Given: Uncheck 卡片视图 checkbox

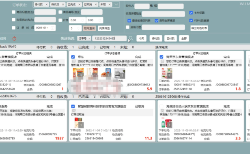Looking at the screenshot, I should 191,13.
